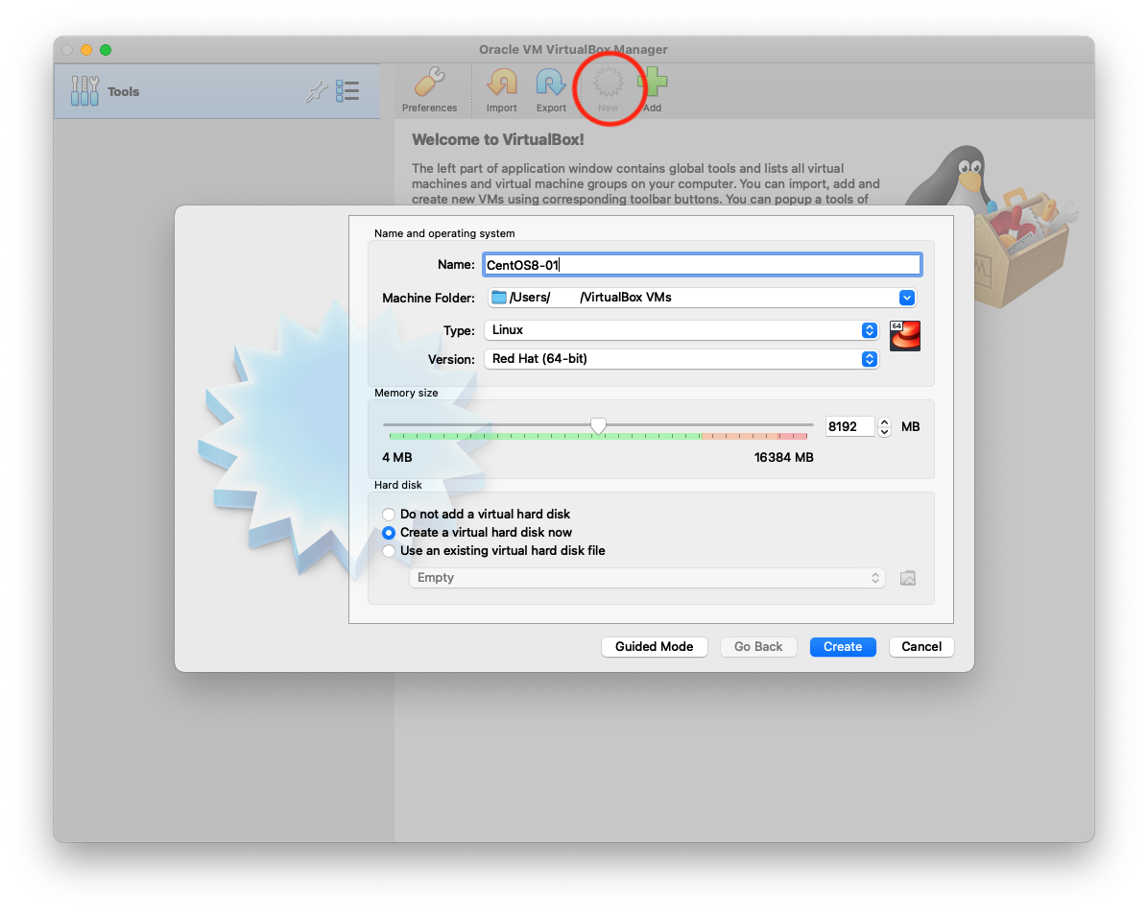
Task: Click the 'Memory size' section label
Action: (x=406, y=394)
